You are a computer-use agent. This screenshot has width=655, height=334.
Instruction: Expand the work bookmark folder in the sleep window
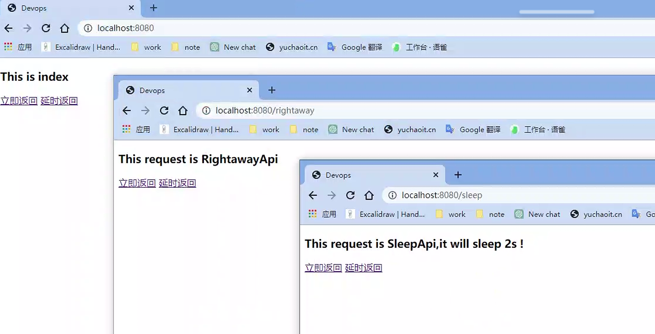(x=451, y=214)
